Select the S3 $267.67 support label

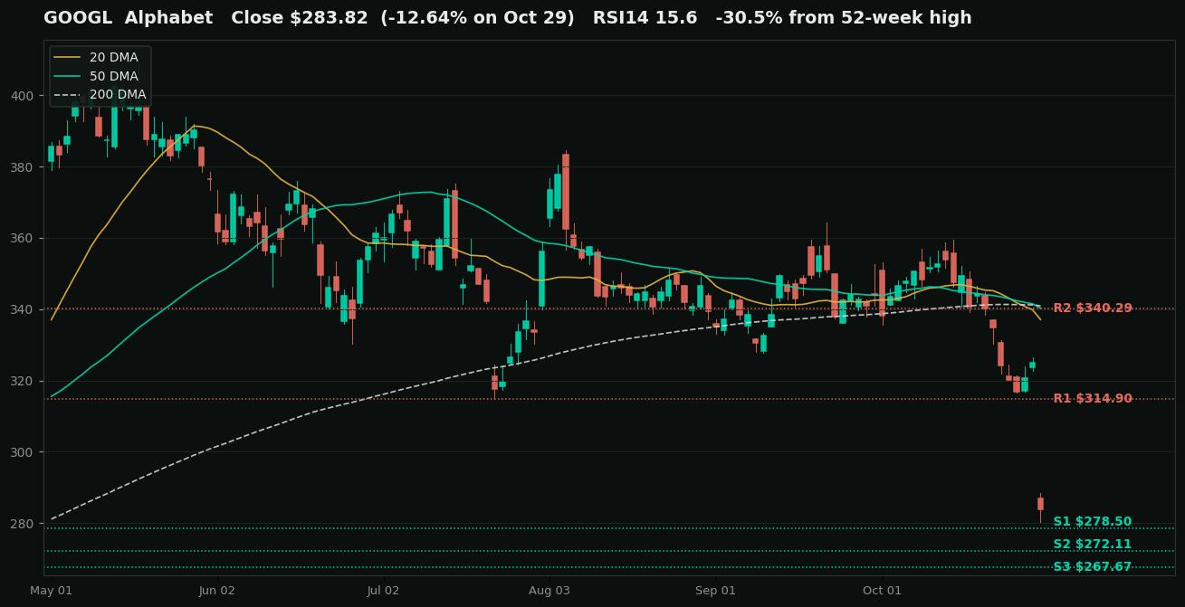(1093, 567)
